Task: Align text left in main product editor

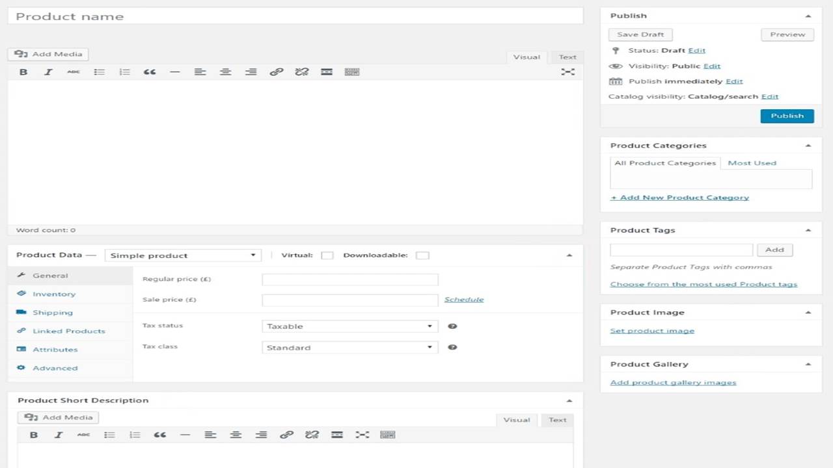Action: click(x=200, y=72)
